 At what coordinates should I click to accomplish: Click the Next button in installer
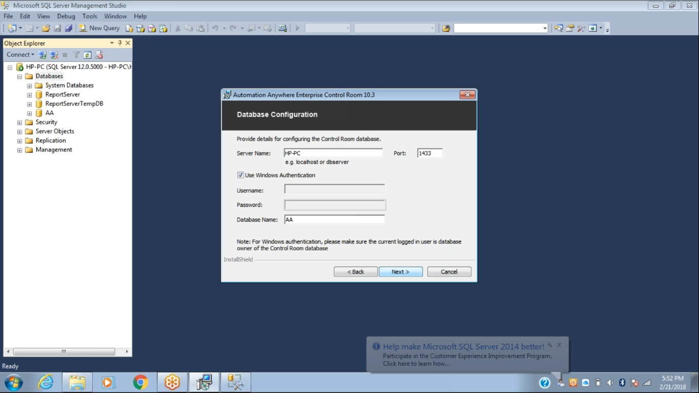pos(401,272)
